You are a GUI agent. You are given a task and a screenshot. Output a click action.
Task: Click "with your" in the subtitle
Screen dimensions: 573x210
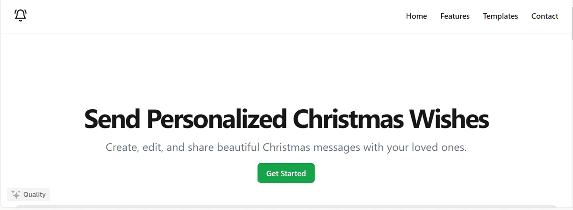tap(385, 147)
